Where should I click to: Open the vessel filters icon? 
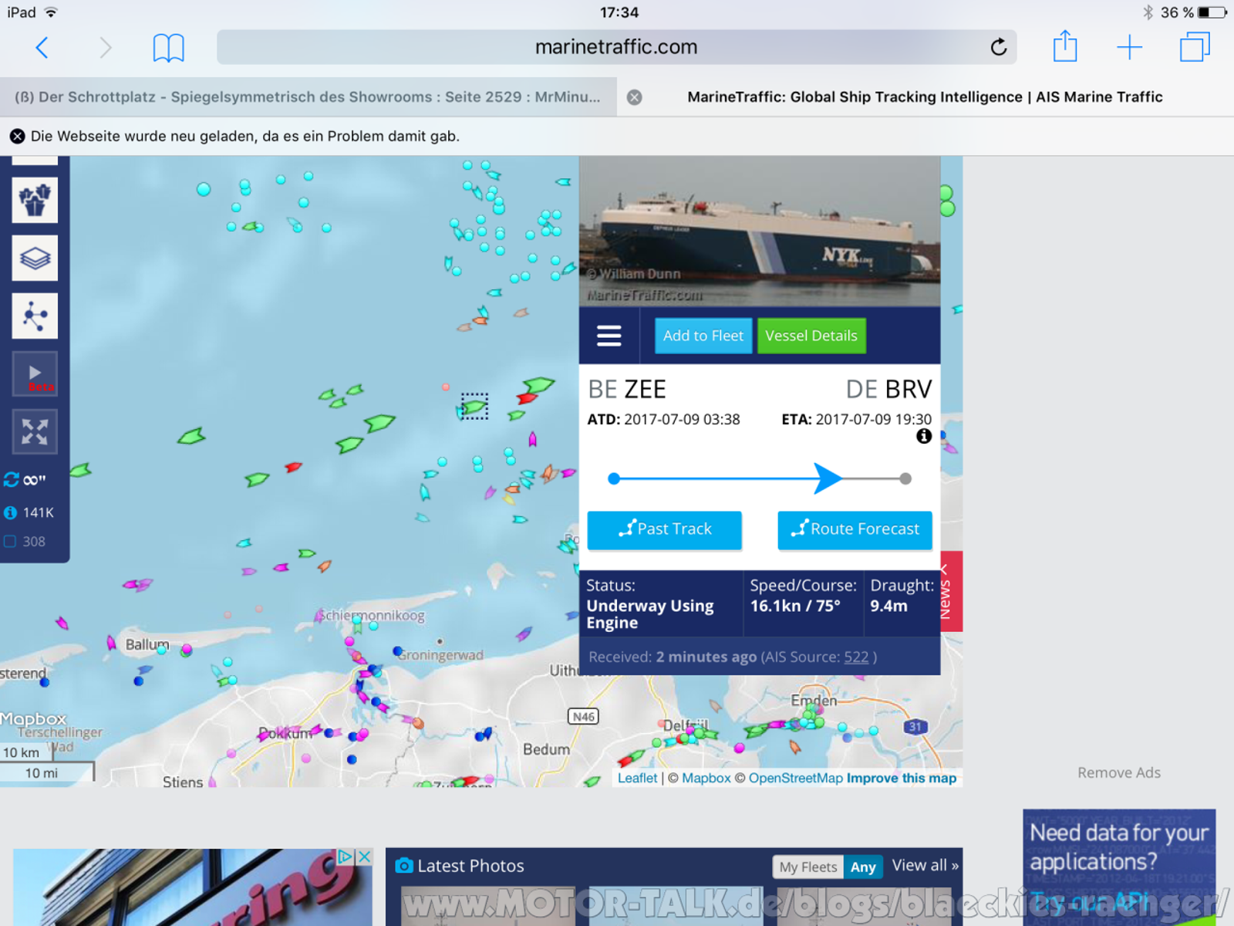click(x=35, y=201)
